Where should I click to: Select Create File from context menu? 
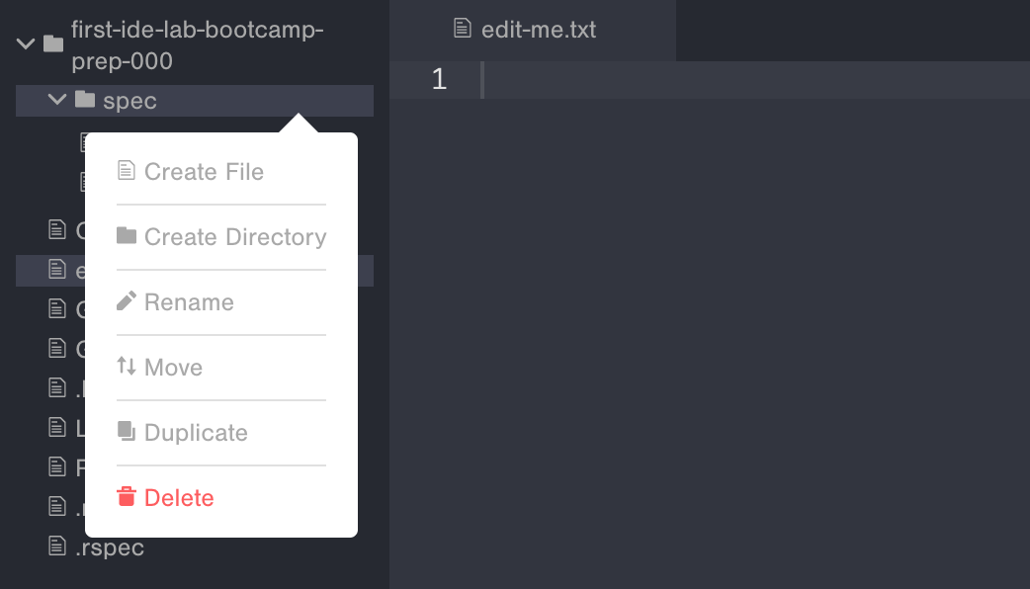click(204, 172)
